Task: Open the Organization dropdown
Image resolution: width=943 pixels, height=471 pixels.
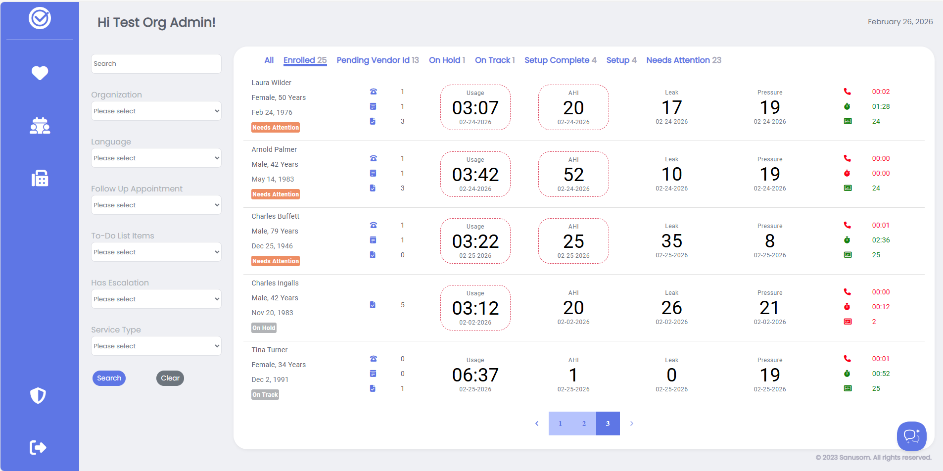Action: 156,110
